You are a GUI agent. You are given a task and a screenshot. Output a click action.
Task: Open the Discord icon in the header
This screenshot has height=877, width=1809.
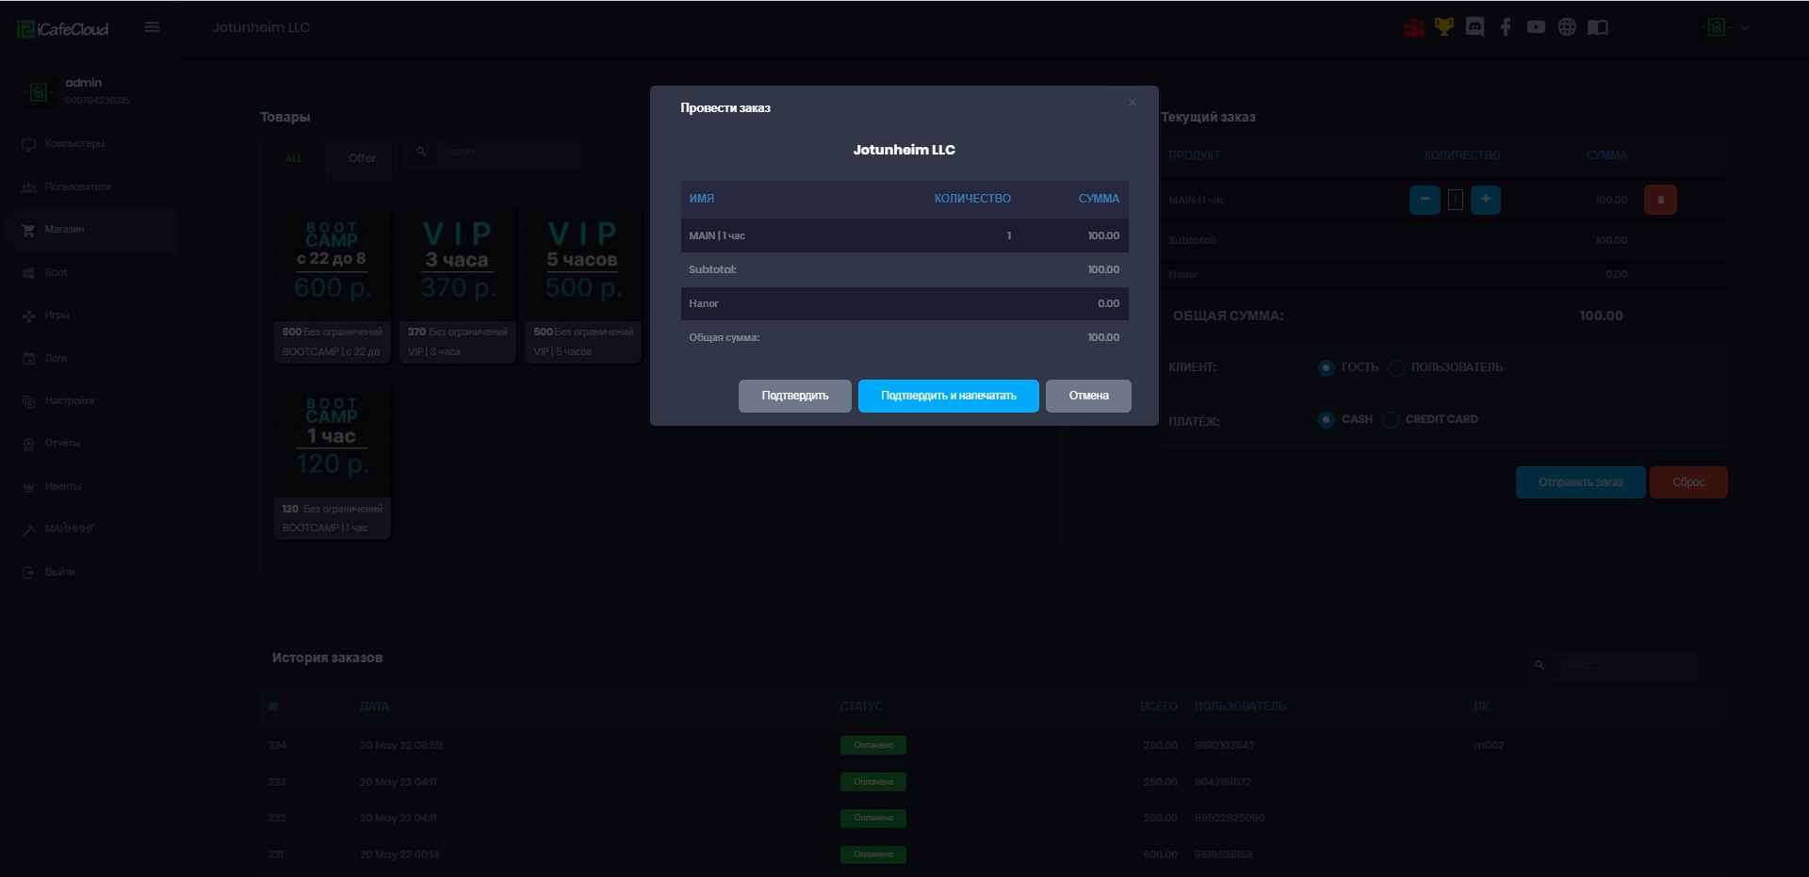pyautogui.click(x=1475, y=27)
